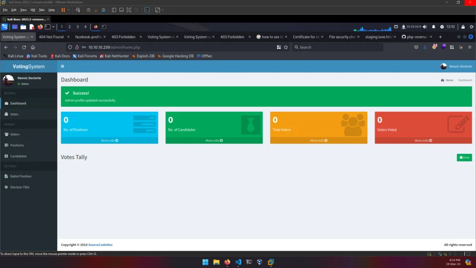Click Firefox back arrow

pyautogui.click(x=6, y=47)
